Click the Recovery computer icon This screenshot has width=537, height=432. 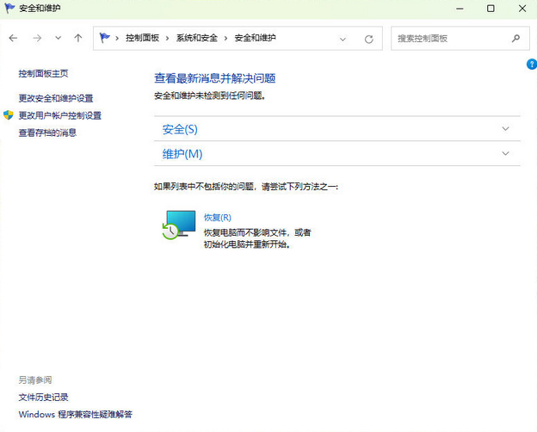point(179,223)
